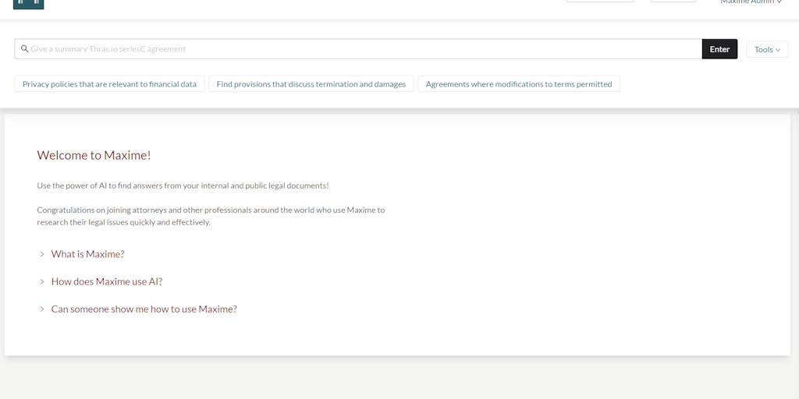Click the Maxime logo in the header
This screenshot has width=799, height=399.
(29, 4)
